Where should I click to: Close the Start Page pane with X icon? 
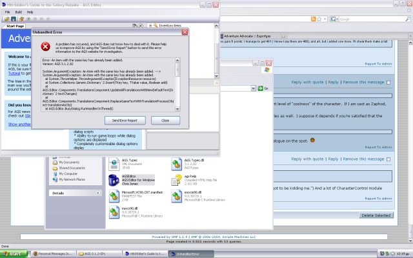pos(141,26)
